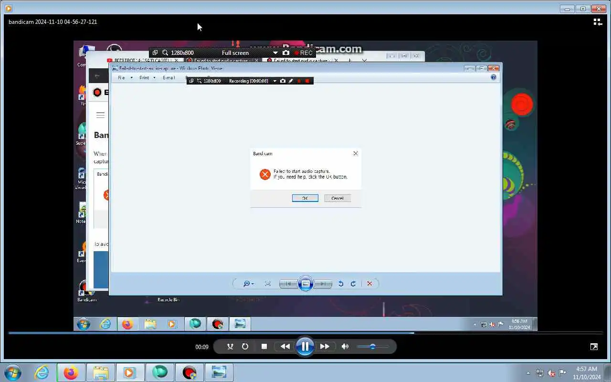The width and height of the screenshot is (611, 382).
Task: Open the Media Player title bar icon menu
Action: pos(8,8)
